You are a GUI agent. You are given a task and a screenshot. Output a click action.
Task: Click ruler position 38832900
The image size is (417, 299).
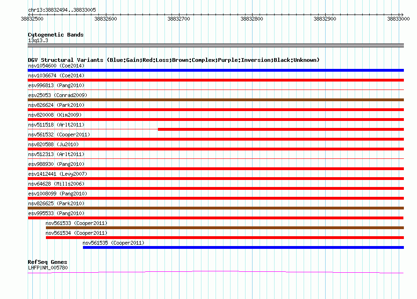point(325,19)
